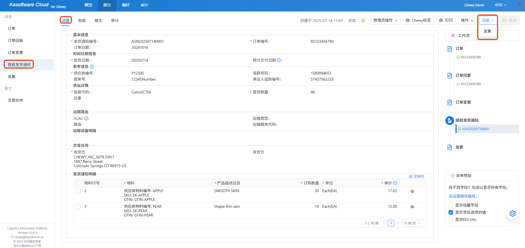The image size is (525, 248).
Task: Open RS123456789 under 订单 in workflow
Action: pyautogui.click(x=471, y=57)
